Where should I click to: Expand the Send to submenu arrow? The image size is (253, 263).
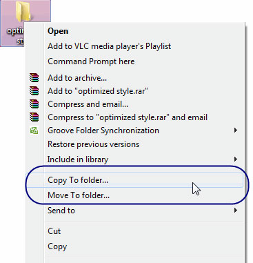[x=235, y=210]
